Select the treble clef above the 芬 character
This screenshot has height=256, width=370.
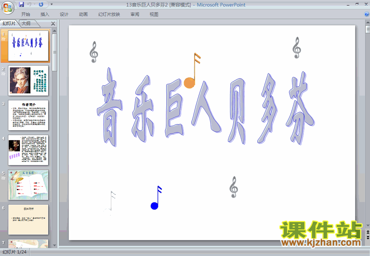click(297, 48)
